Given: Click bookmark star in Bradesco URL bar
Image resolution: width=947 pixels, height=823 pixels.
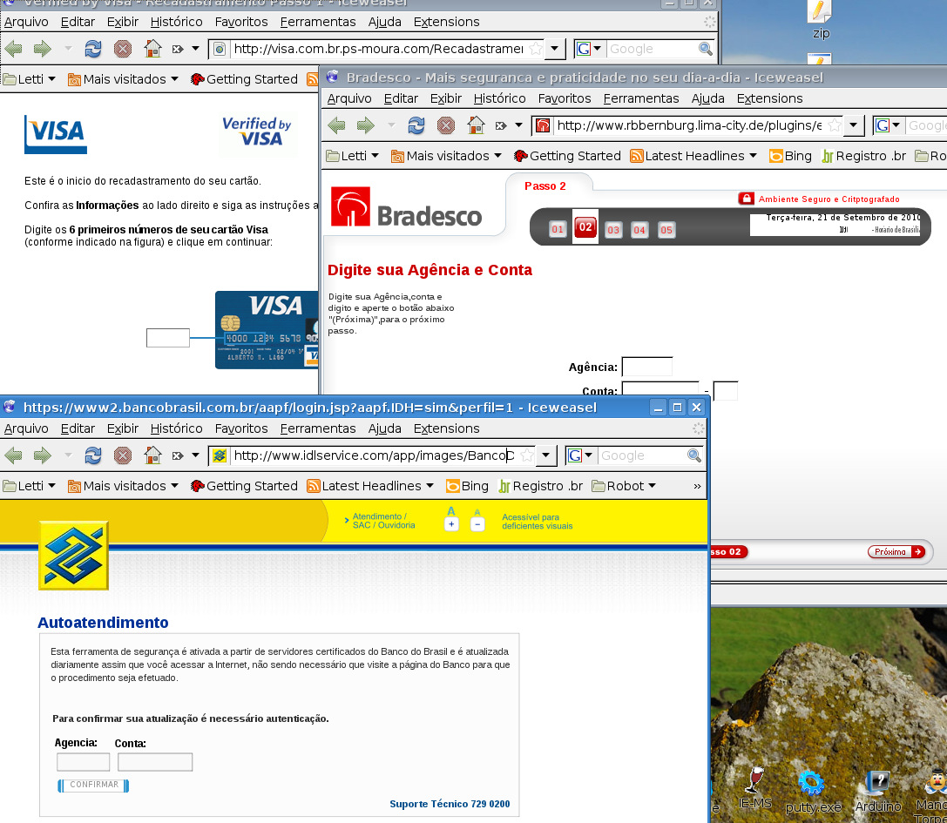Looking at the screenshot, I should tap(835, 125).
